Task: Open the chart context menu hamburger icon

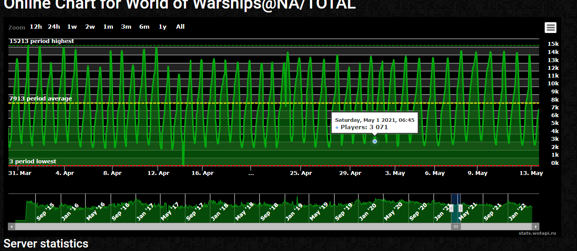Action: [x=550, y=28]
